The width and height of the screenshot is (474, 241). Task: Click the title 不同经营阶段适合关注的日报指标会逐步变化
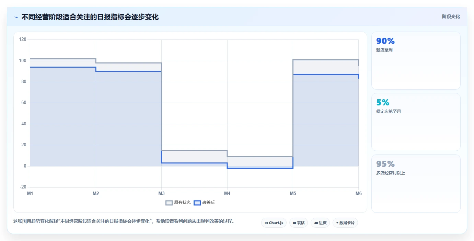pos(90,17)
